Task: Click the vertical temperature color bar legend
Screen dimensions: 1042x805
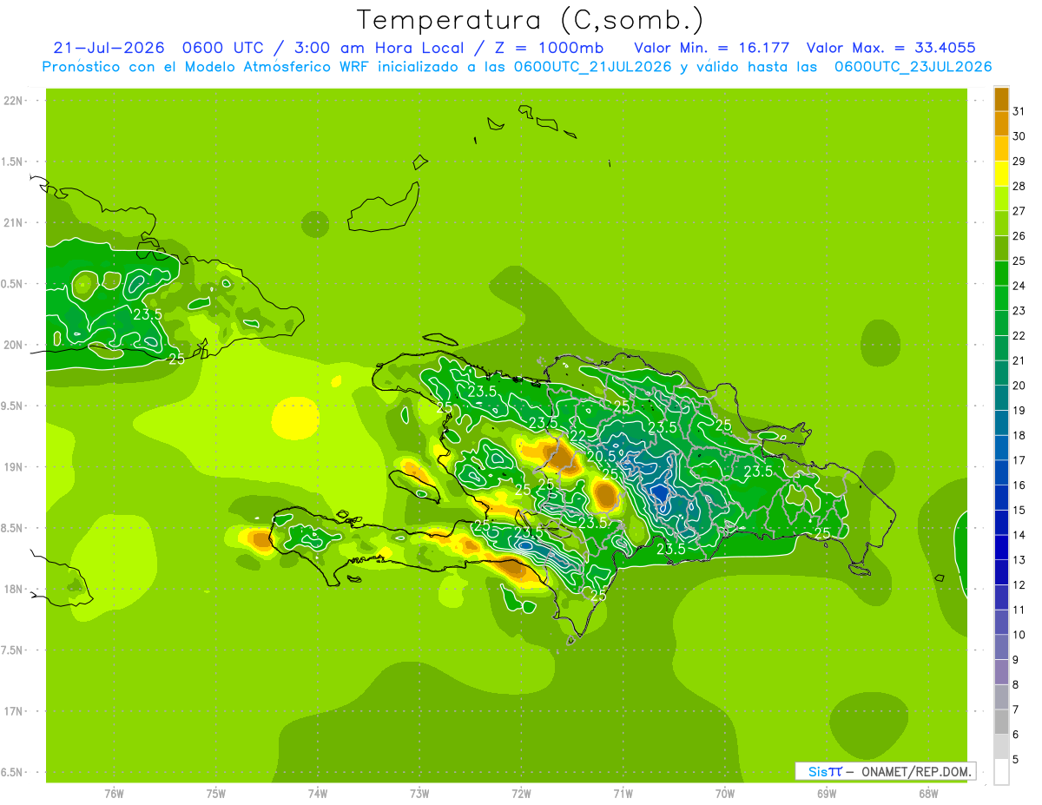Action: pyautogui.click(x=1001, y=436)
